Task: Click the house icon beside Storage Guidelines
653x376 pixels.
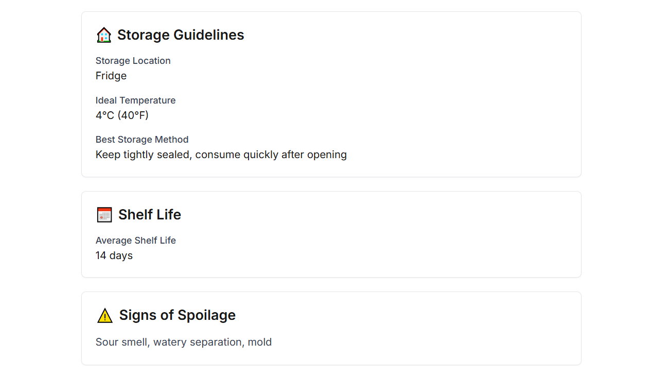Action: pyautogui.click(x=104, y=35)
